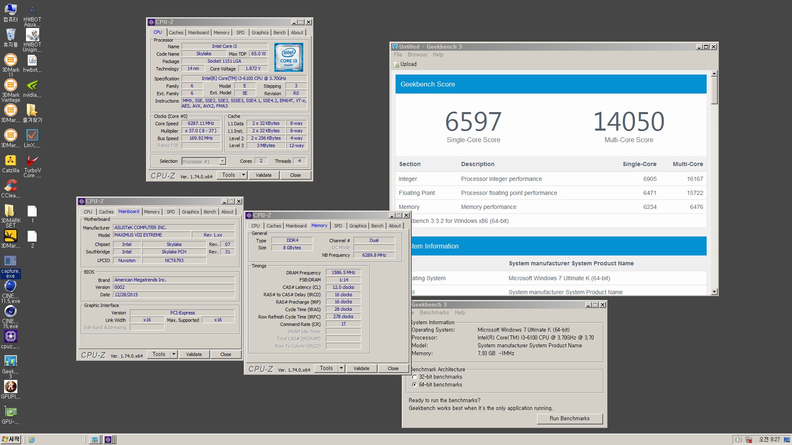
Task: Open Graphics tab in Mainboard CPU-Z window
Action: (190, 212)
